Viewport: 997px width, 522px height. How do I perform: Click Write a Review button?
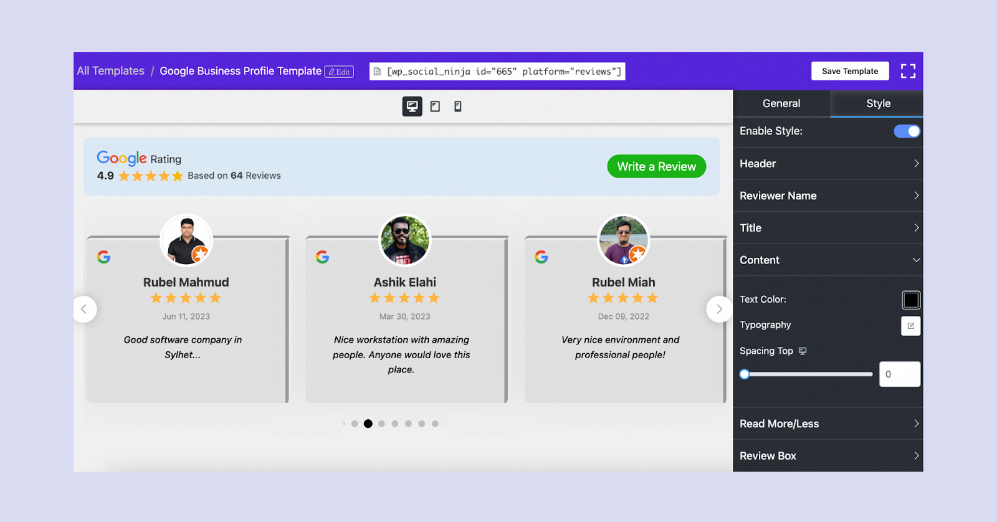point(657,166)
